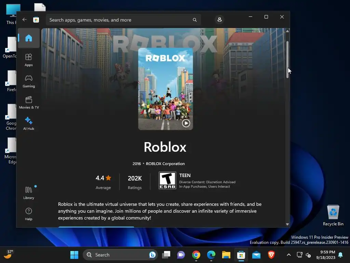The image size is (350, 263).
Task: Open the notification bell icon
Action: click(x=341, y=255)
